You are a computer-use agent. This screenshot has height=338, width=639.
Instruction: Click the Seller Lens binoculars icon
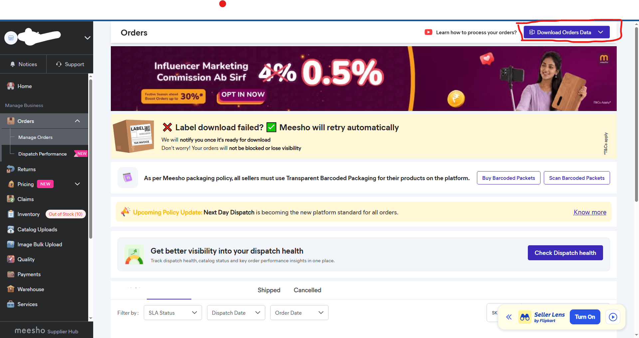click(525, 317)
